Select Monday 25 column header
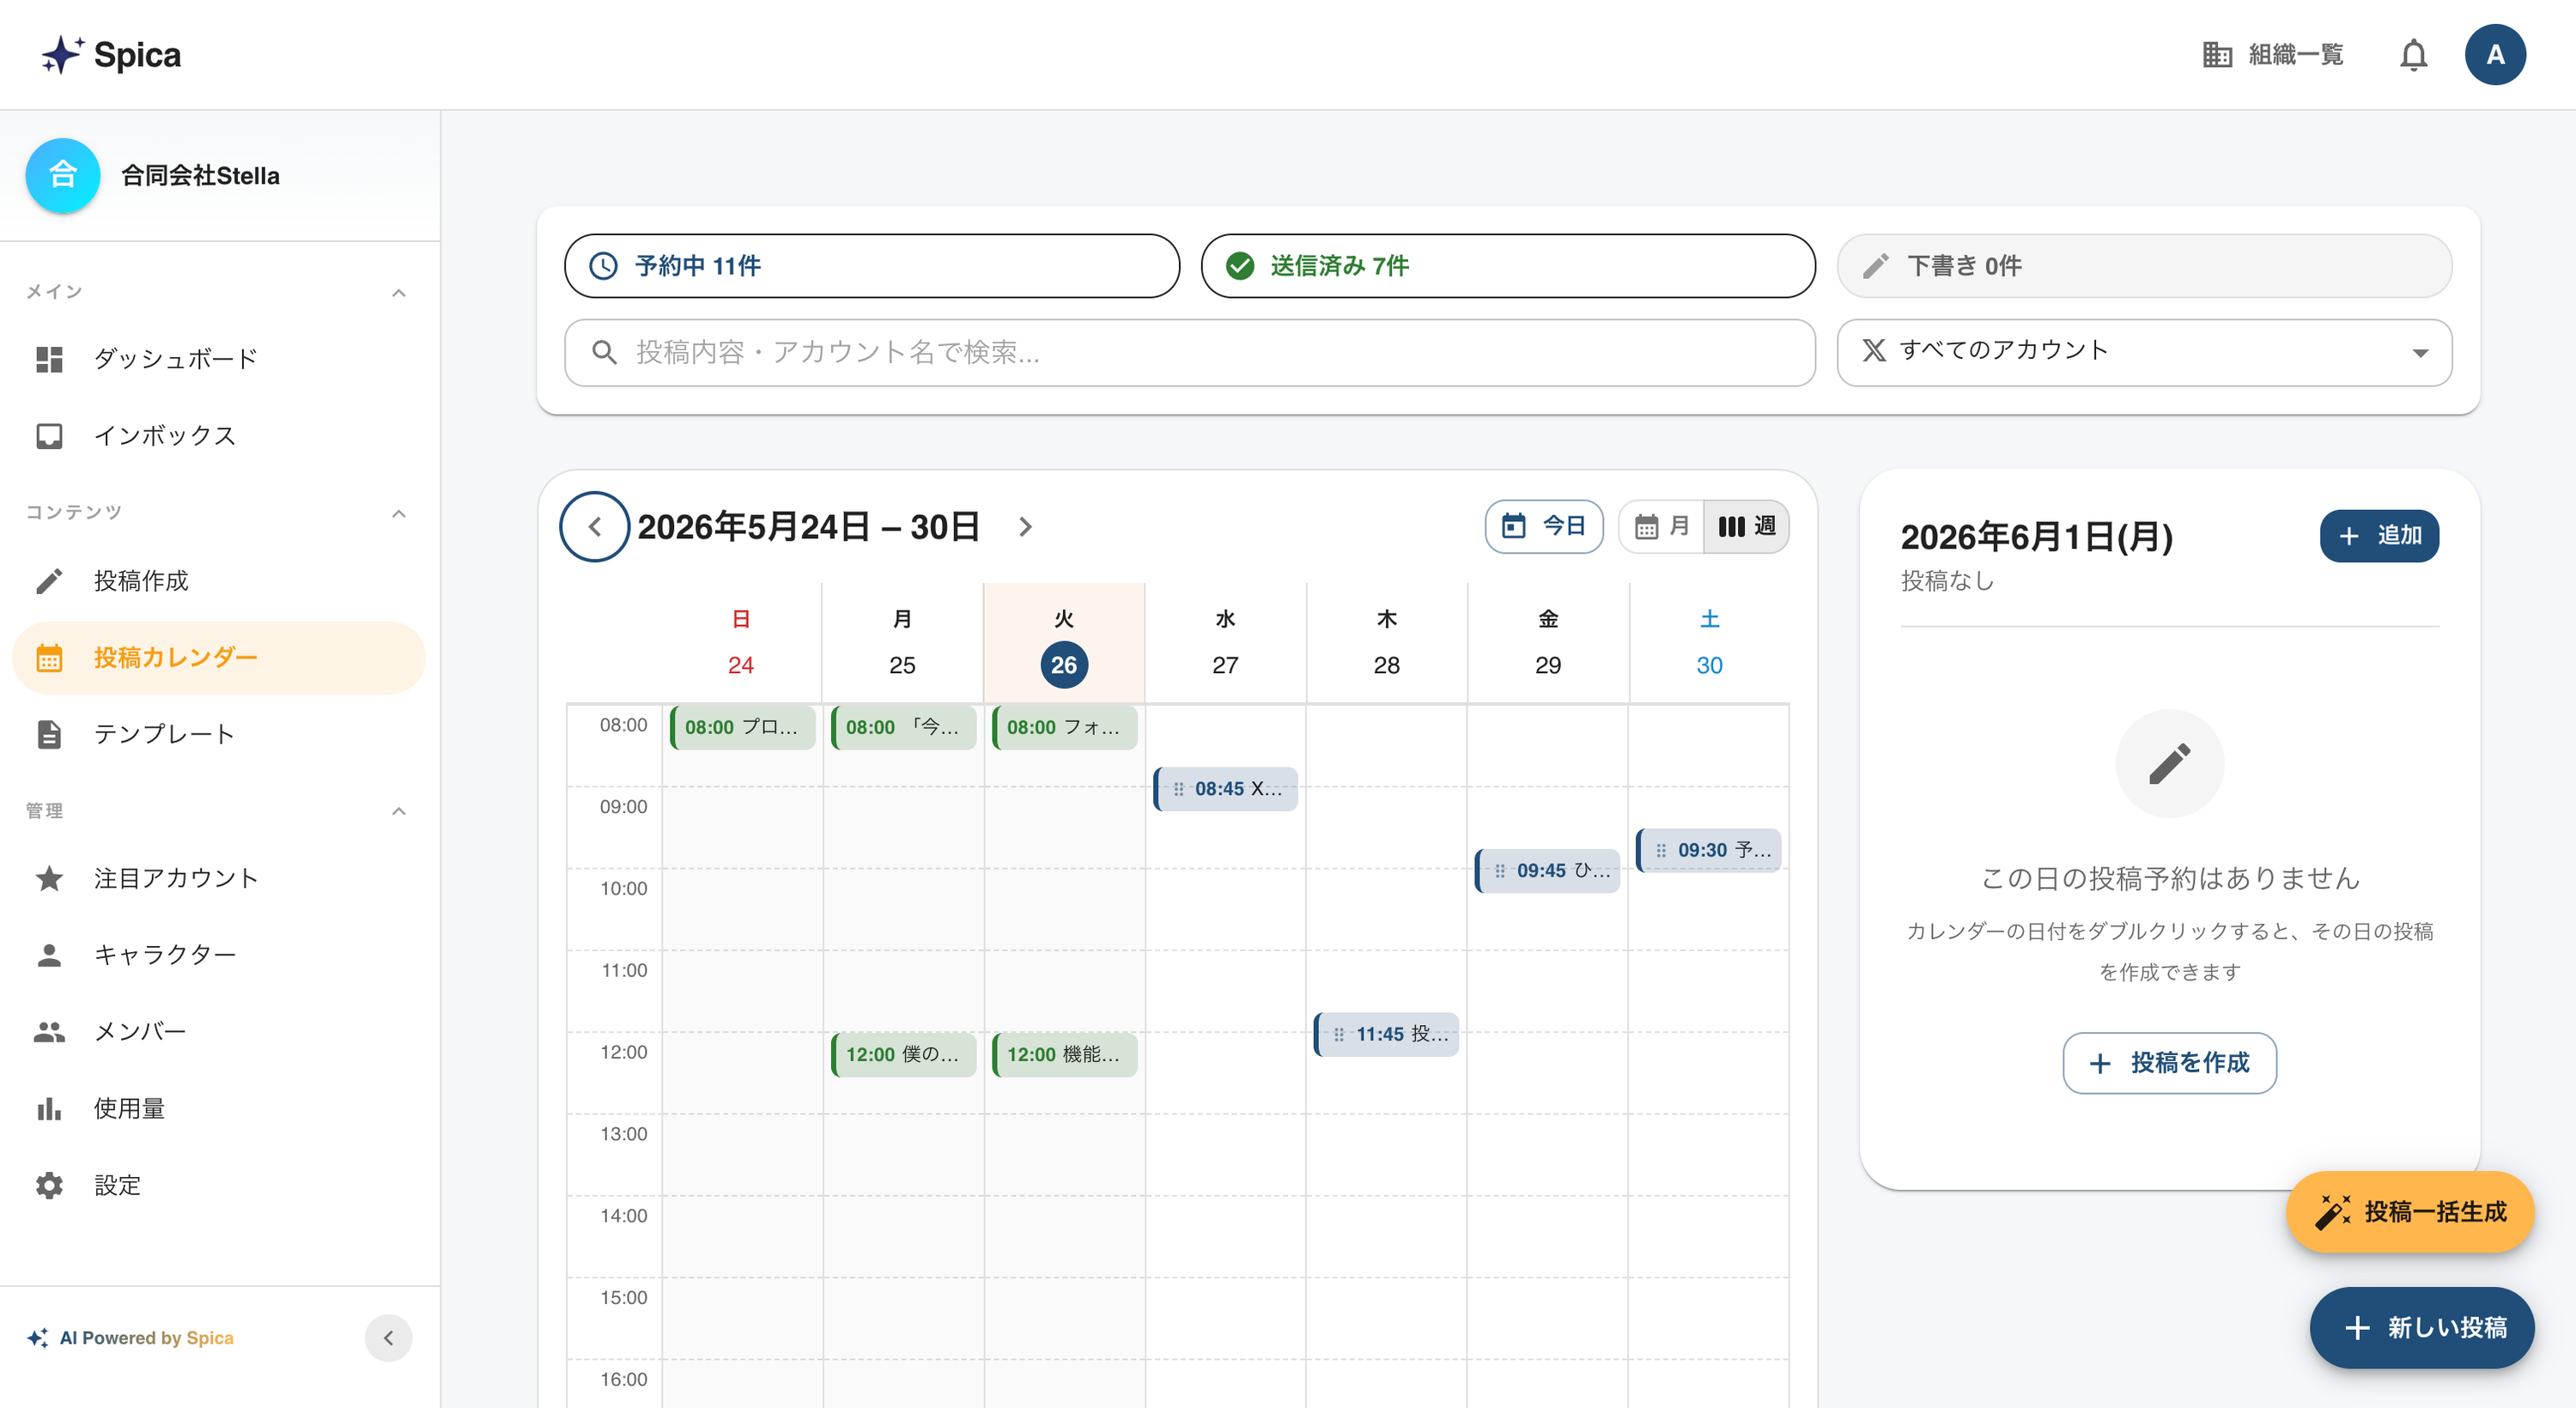The height and width of the screenshot is (1408, 2576). [902, 642]
